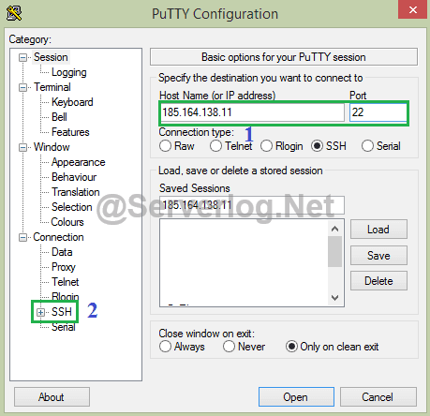Close the PuTTY Configuration window
The height and width of the screenshot is (416, 430).
coord(412,9)
